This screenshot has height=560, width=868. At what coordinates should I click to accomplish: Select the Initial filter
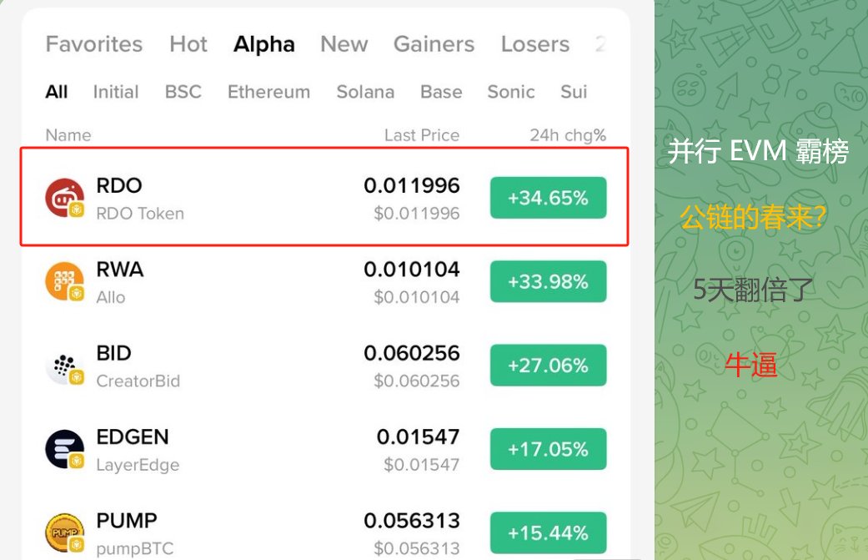pyautogui.click(x=116, y=92)
